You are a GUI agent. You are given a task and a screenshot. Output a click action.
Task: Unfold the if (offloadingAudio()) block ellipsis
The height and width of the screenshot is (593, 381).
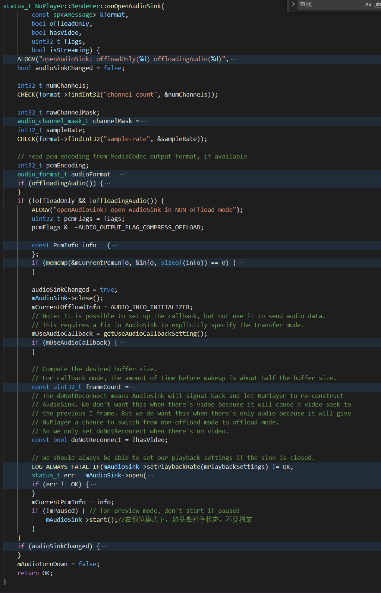pos(108,183)
